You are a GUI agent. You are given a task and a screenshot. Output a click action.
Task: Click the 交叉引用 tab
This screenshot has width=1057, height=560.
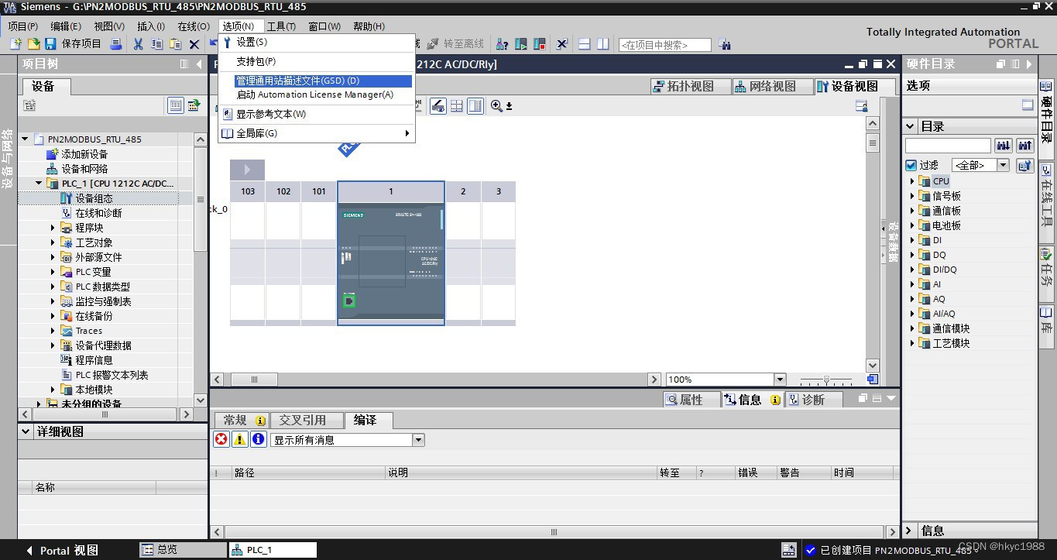(306, 420)
